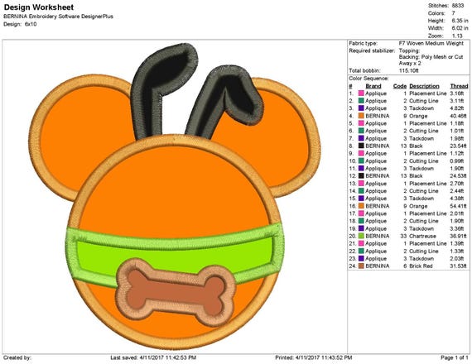
Task: Click code 33 in row 20
Action: tap(403, 236)
